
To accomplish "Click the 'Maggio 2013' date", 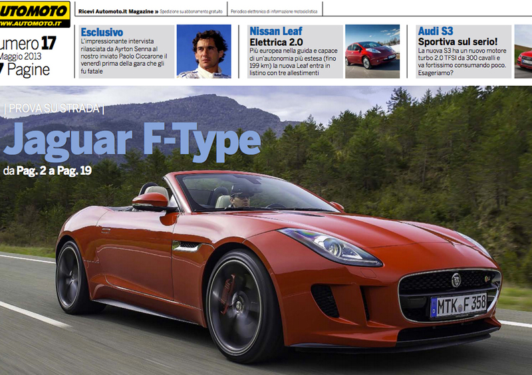I will (x=21, y=57).
